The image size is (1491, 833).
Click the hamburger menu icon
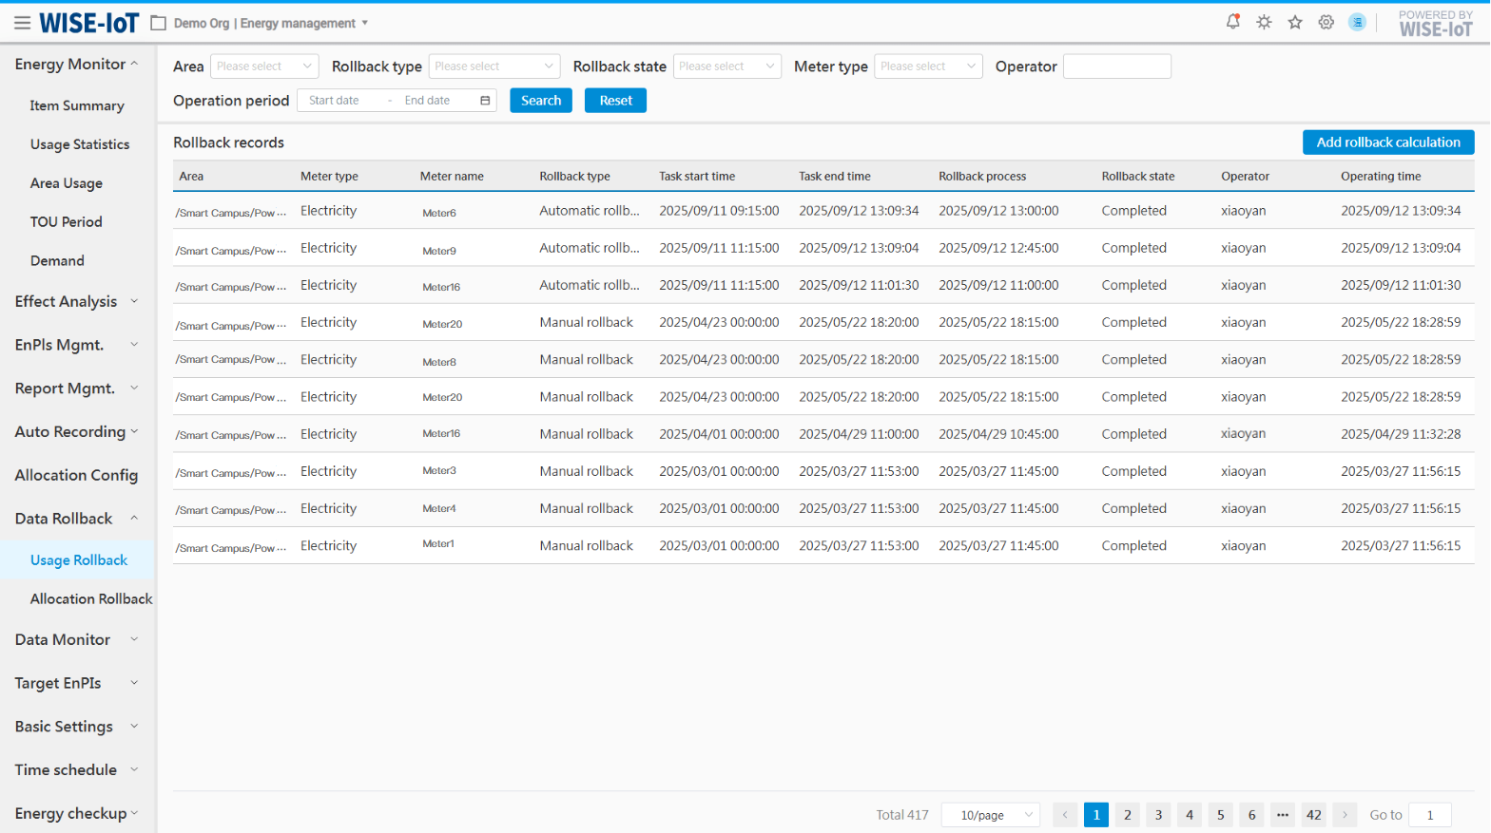22,23
